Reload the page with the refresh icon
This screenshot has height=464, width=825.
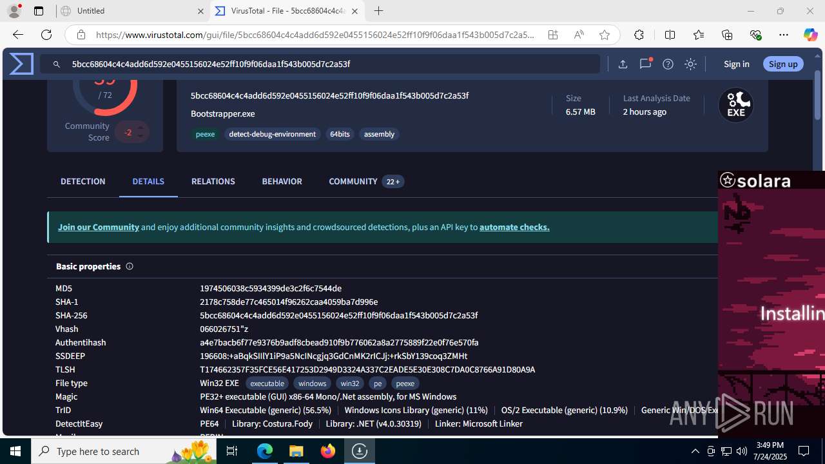click(46, 35)
